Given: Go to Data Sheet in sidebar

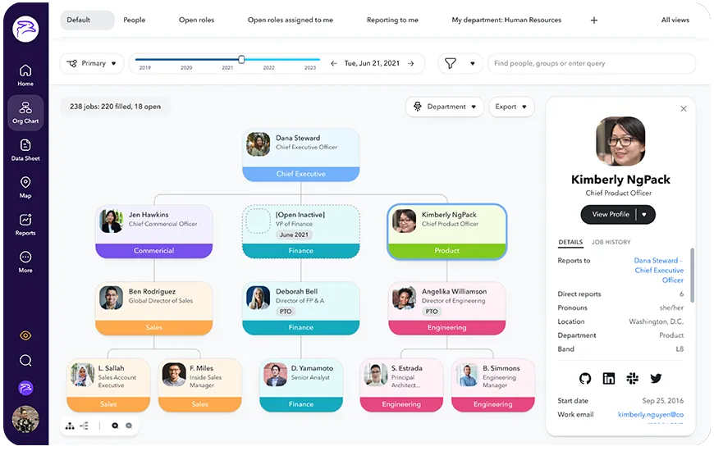Looking at the screenshot, I should tap(25, 149).
